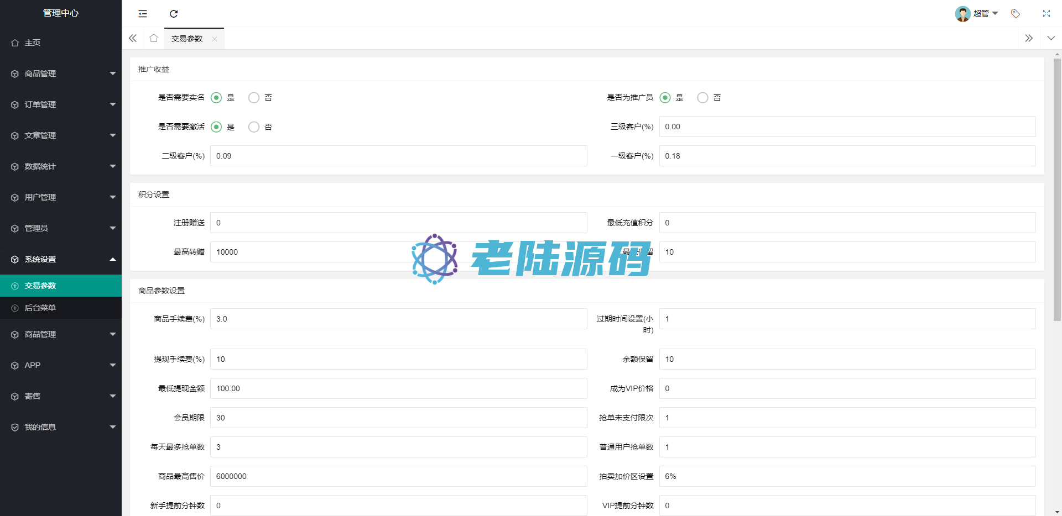
Task: Click the admin avatar picture
Action: 962,14
